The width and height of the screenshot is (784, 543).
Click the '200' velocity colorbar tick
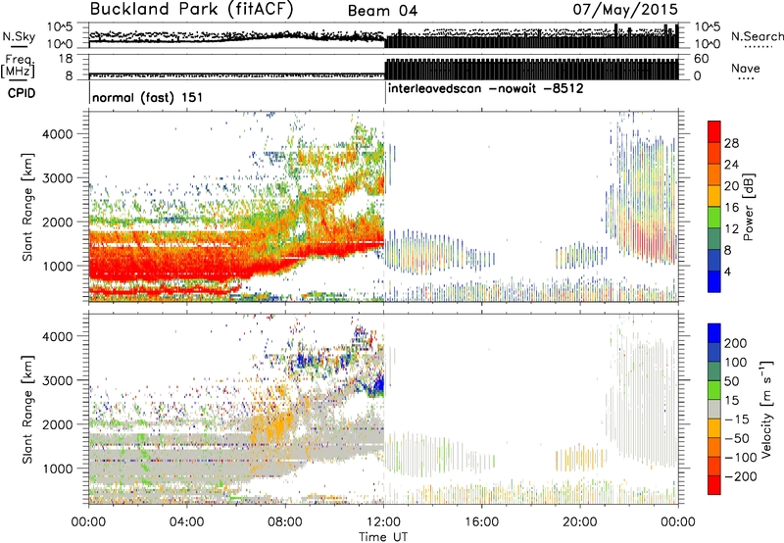736,343
